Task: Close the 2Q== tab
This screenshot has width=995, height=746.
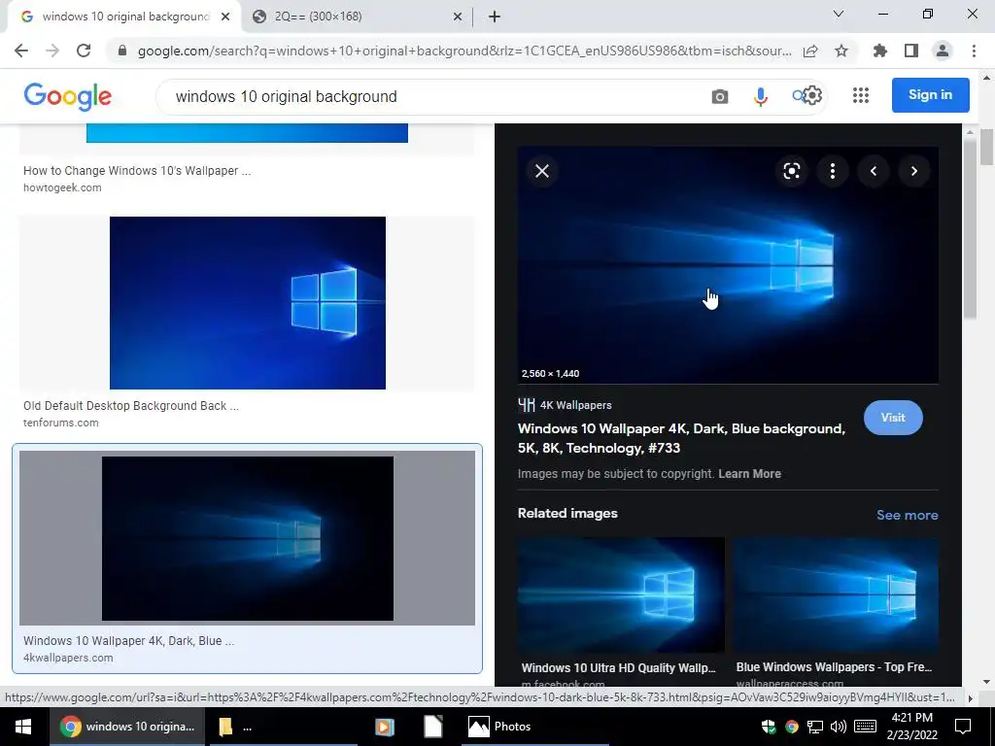Action: (458, 17)
